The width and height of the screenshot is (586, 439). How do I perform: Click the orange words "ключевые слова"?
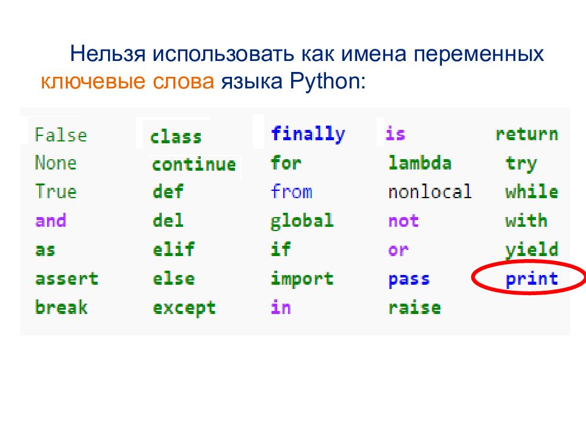(x=127, y=81)
